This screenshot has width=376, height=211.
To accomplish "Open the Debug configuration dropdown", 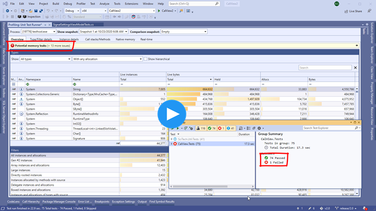I will (x=72, y=11).
